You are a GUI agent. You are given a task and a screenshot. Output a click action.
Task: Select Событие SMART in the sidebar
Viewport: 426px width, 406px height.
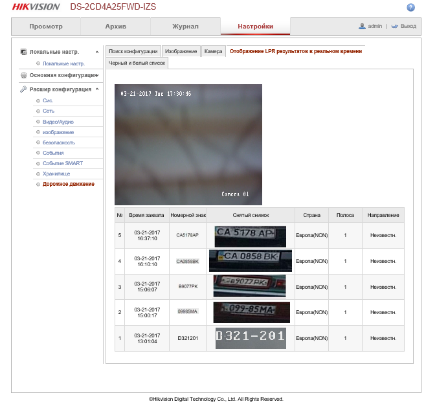coord(63,163)
